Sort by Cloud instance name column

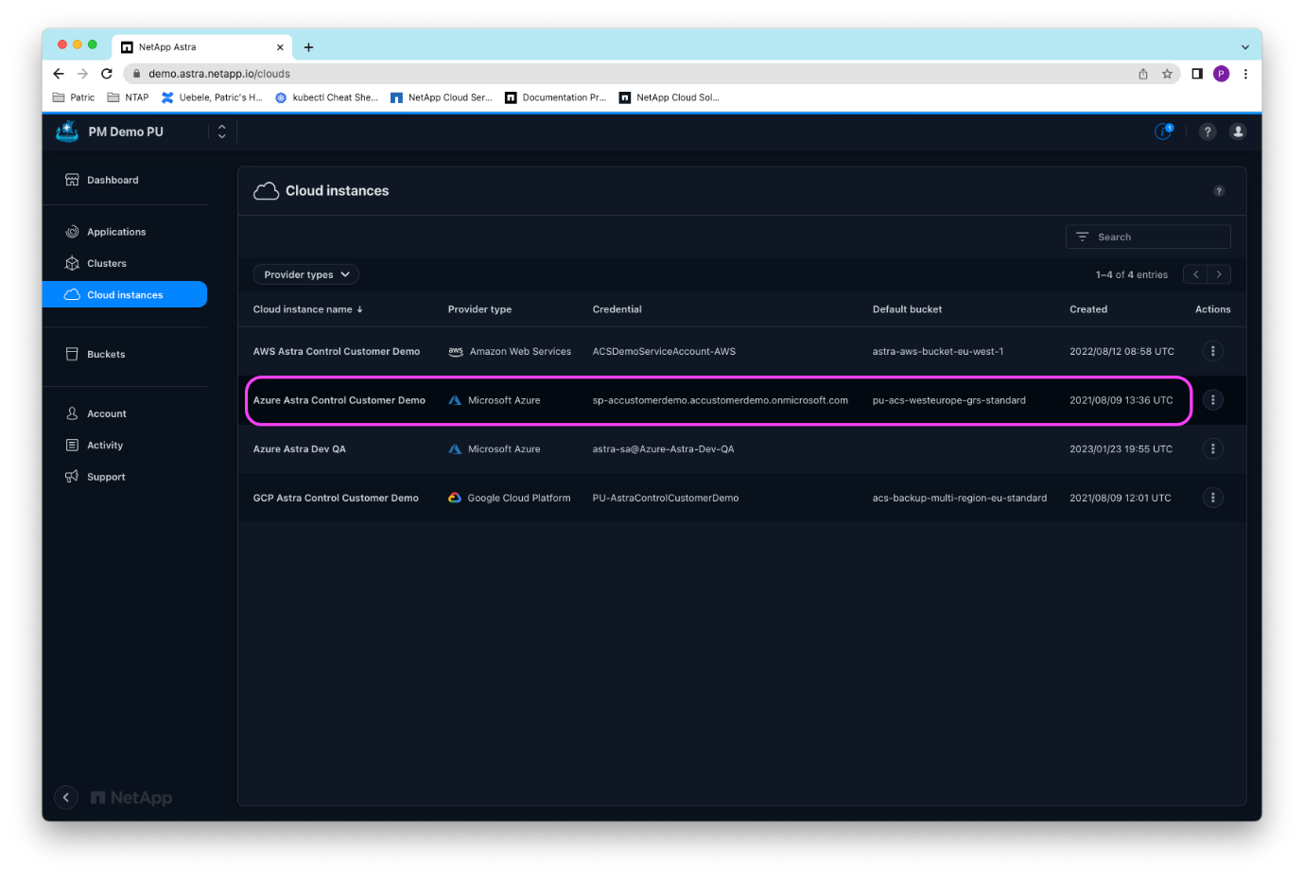307,309
